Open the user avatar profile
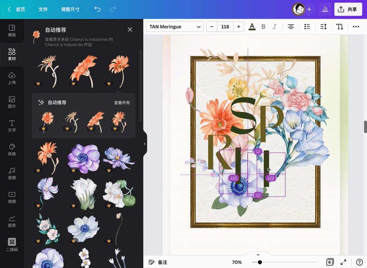This screenshot has width=367, height=268. tap(298, 9)
